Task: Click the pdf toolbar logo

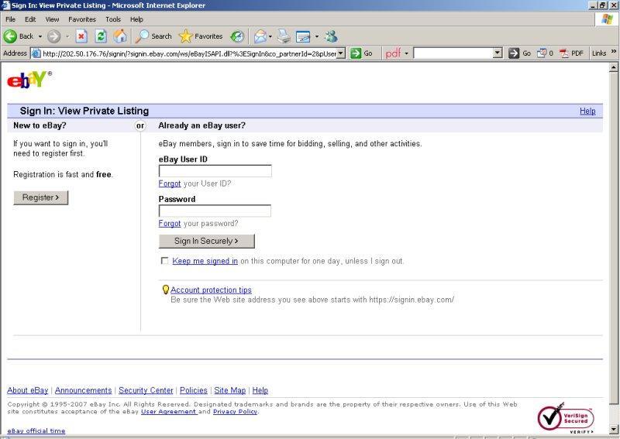Action: point(393,53)
